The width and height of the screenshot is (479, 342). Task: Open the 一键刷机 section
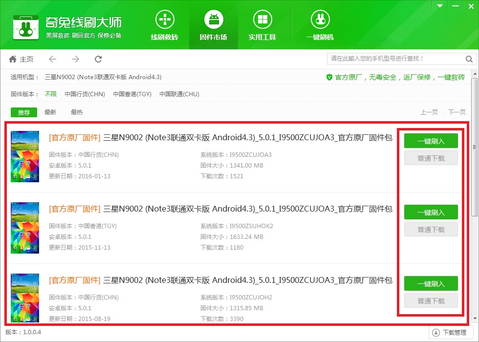(x=320, y=25)
